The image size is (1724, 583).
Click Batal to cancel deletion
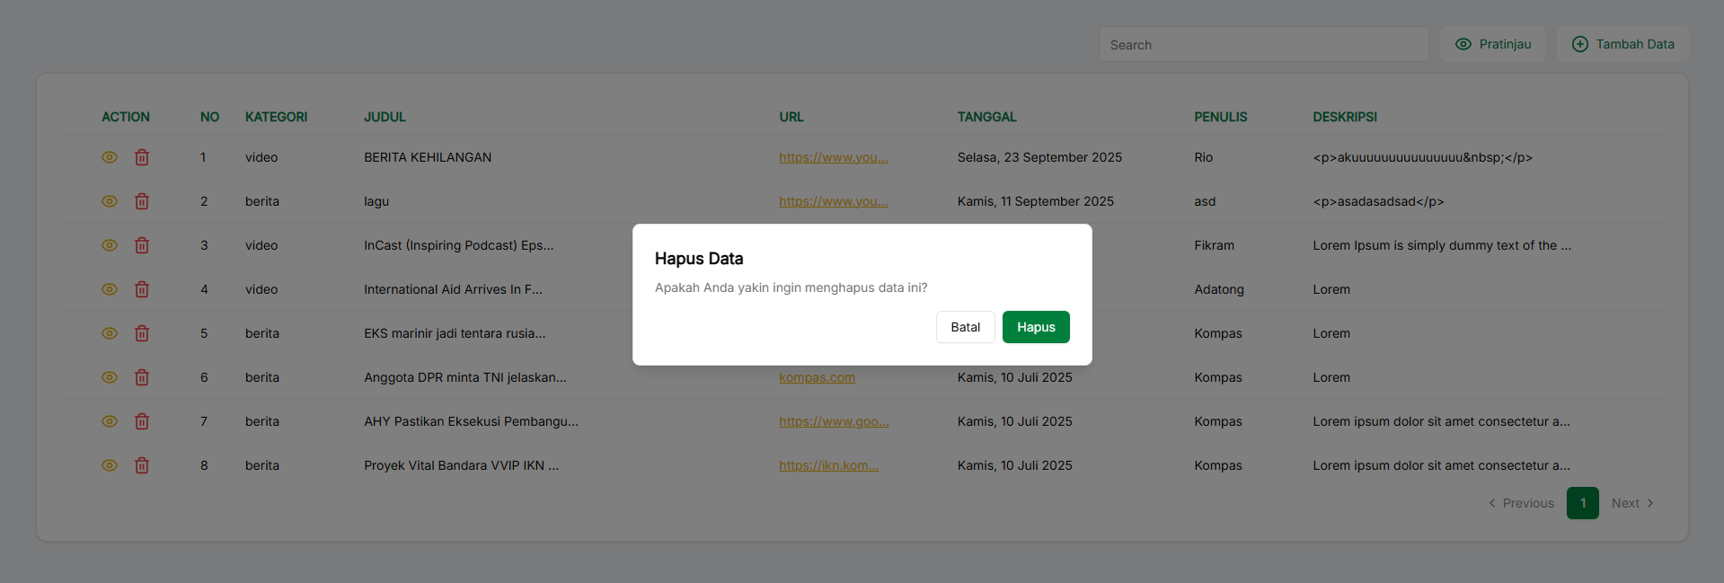(965, 327)
